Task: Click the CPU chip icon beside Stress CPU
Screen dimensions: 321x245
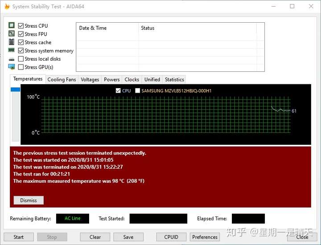Action: 12,25
